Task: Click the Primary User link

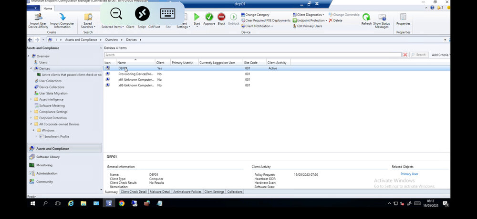Action: tap(409, 174)
